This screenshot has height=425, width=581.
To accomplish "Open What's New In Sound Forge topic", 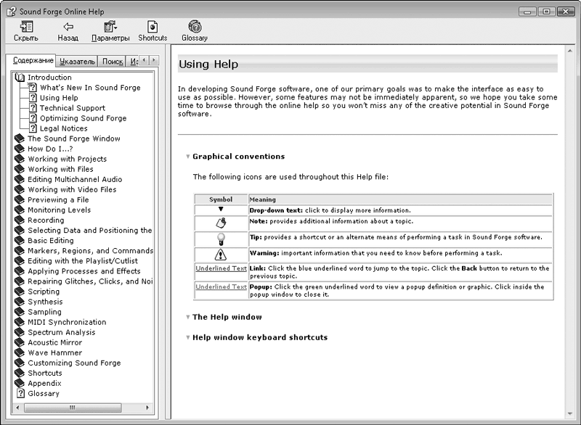I will pyautogui.click(x=90, y=88).
